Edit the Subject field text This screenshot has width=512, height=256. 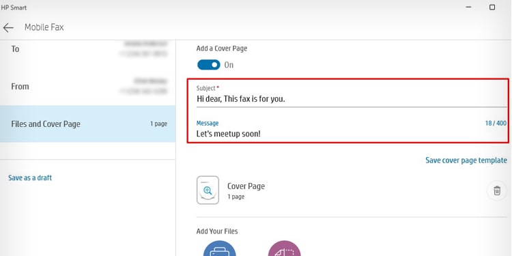352,98
